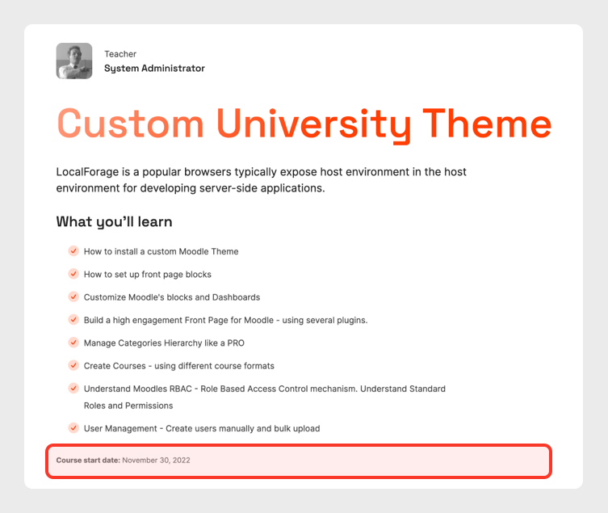Select the 'User Management - Create users manually' text
The image size is (608, 513).
click(x=201, y=428)
